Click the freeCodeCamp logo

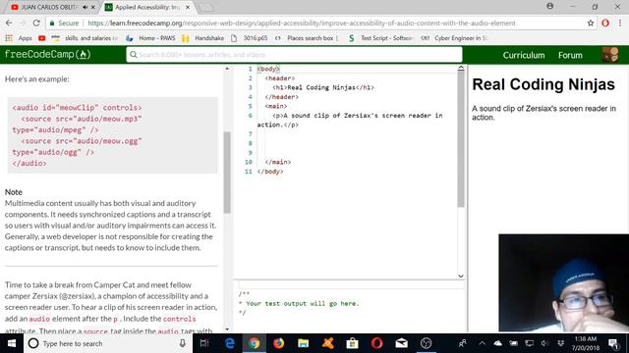pyautogui.click(x=48, y=55)
